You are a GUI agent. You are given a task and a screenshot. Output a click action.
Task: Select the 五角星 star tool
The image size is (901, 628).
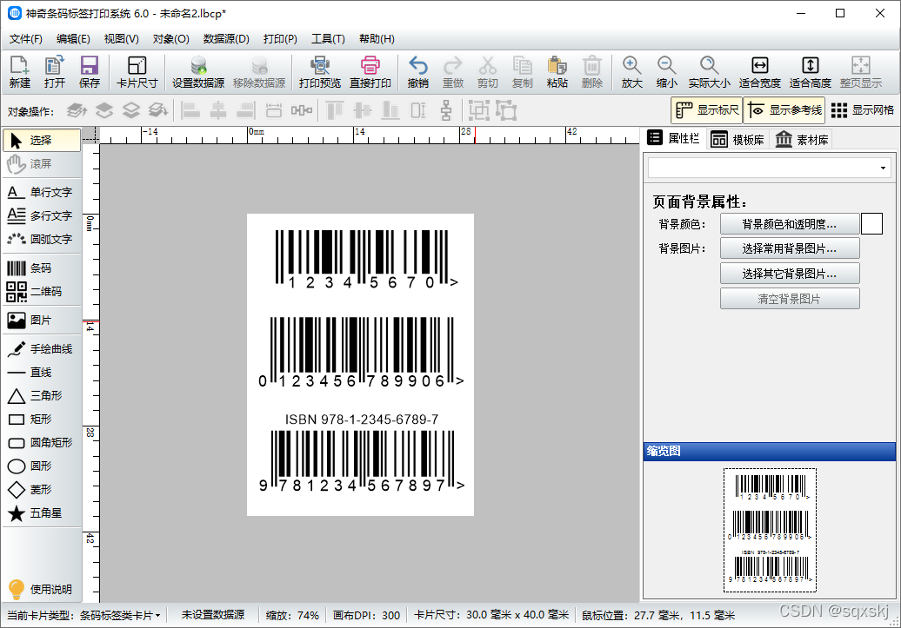42,513
